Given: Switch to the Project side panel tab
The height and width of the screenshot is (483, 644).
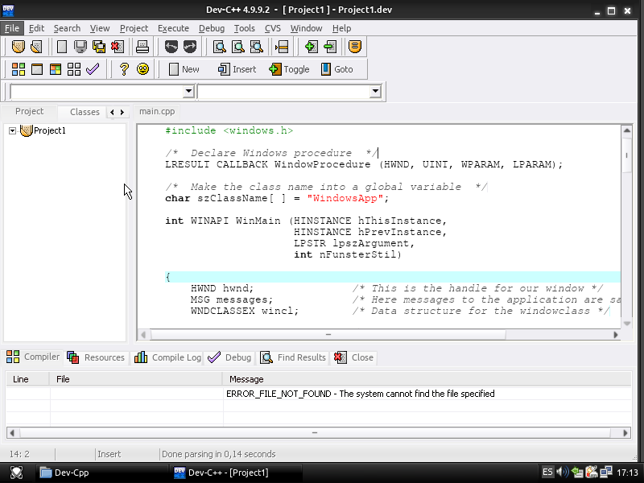Looking at the screenshot, I should point(29,111).
